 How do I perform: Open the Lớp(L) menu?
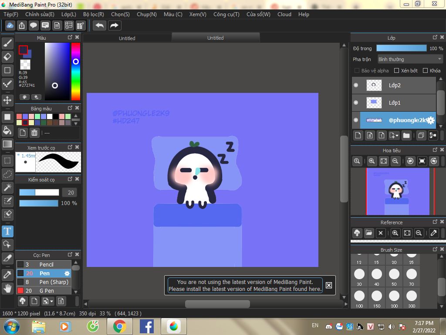(68, 14)
